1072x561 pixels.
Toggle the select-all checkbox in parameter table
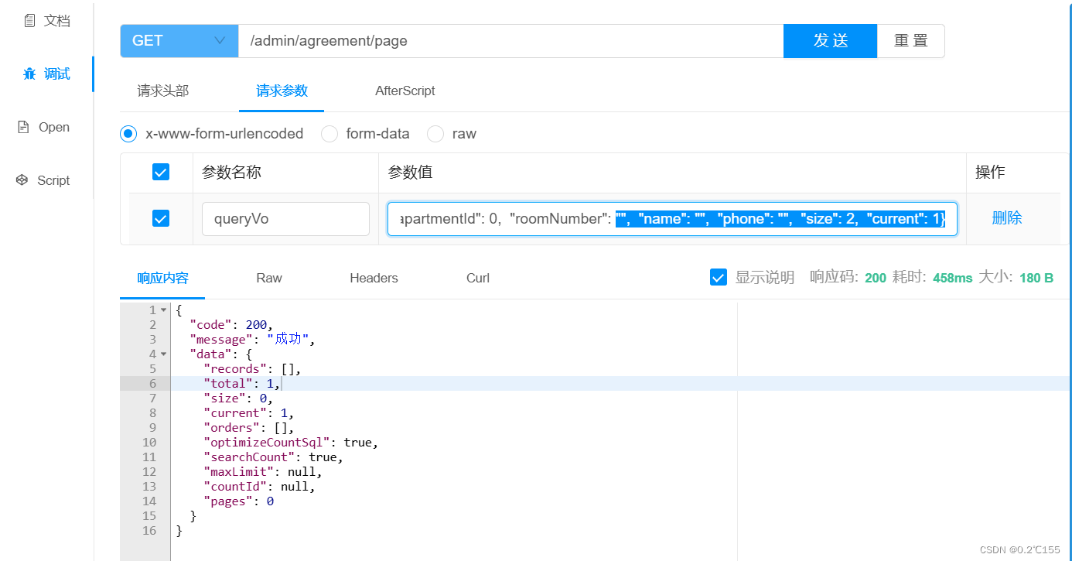(x=160, y=172)
